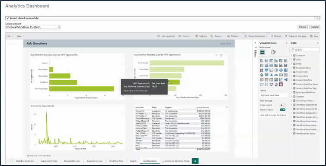Click Add drill-through fields here well
This screenshot has width=326, height=166.
click(x=274, y=115)
